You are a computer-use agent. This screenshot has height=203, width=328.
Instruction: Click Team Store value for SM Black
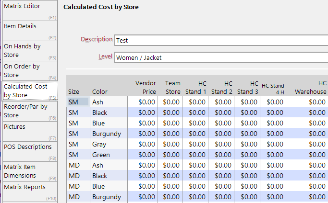[x=170, y=113]
